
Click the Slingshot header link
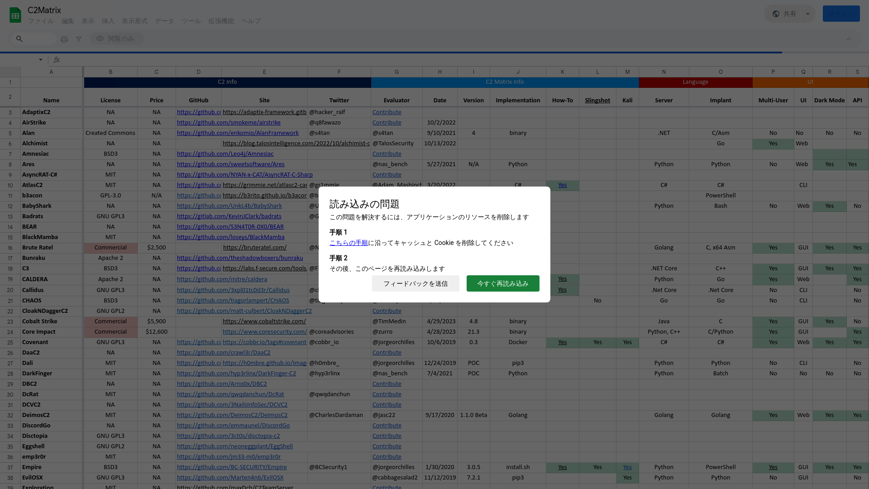(597, 101)
